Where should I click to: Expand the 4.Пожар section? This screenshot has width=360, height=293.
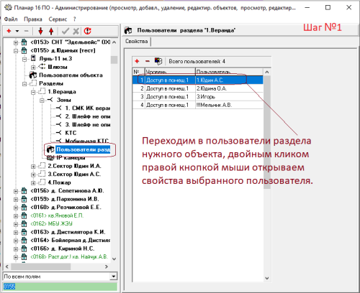[33, 183]
